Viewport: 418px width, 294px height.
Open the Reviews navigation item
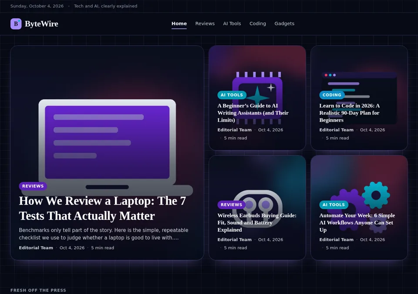tap(205, 24)
